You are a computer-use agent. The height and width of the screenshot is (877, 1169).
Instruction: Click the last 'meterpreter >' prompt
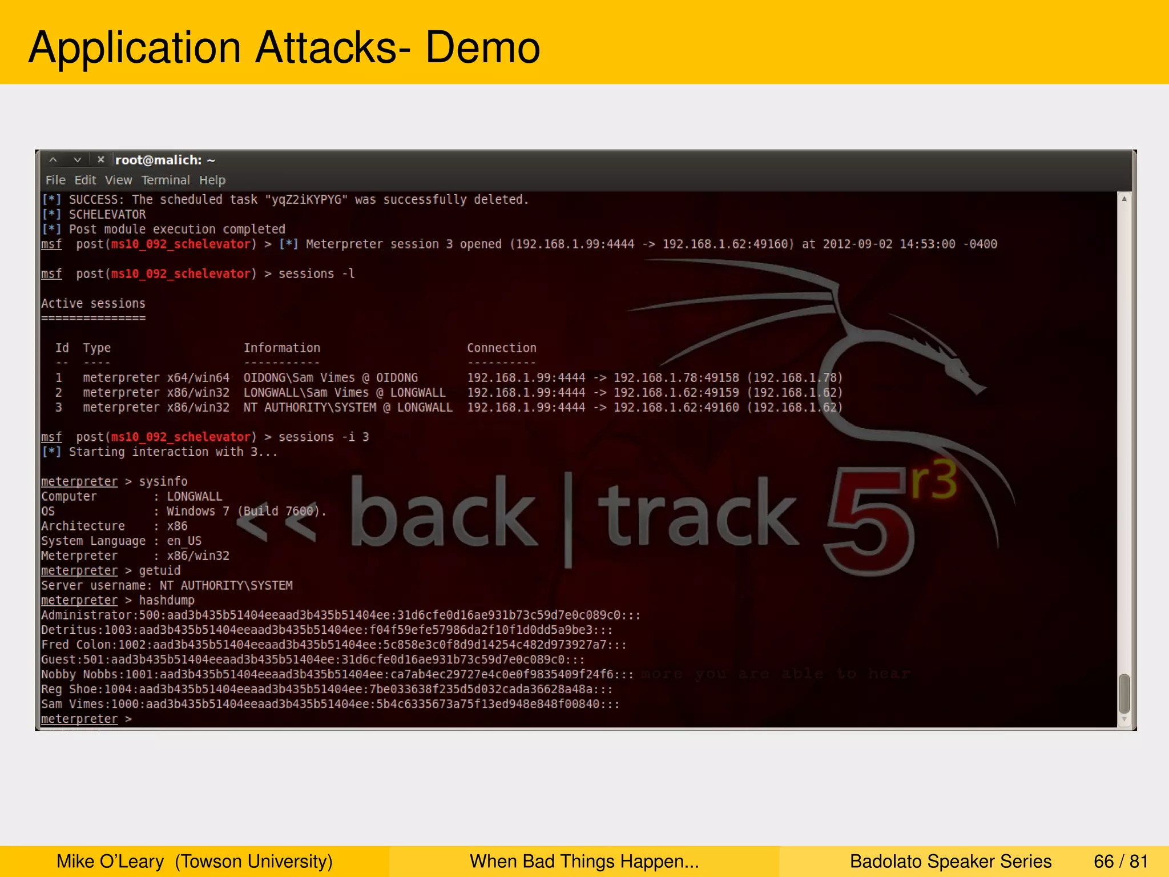pos(86,719)
